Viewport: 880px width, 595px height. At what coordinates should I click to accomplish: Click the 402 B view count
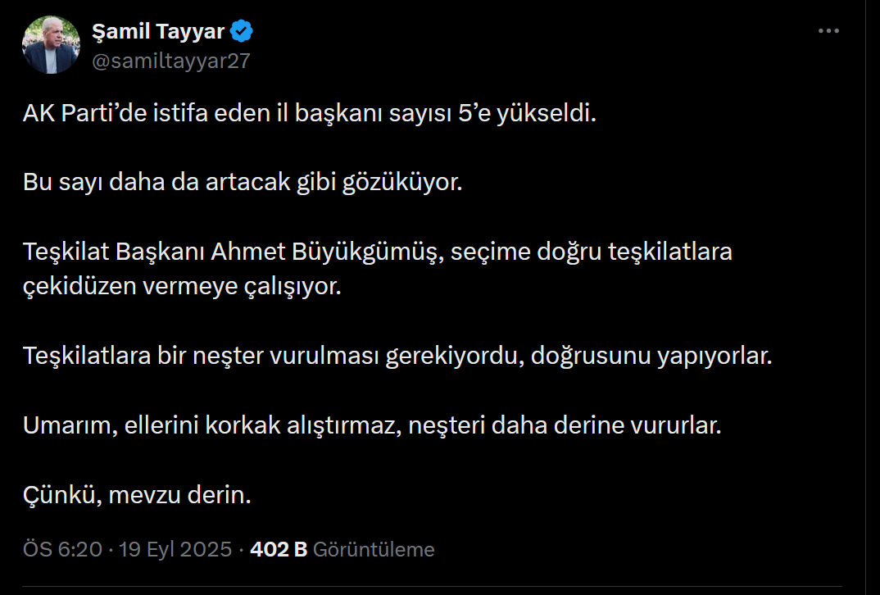click(278, 549)
